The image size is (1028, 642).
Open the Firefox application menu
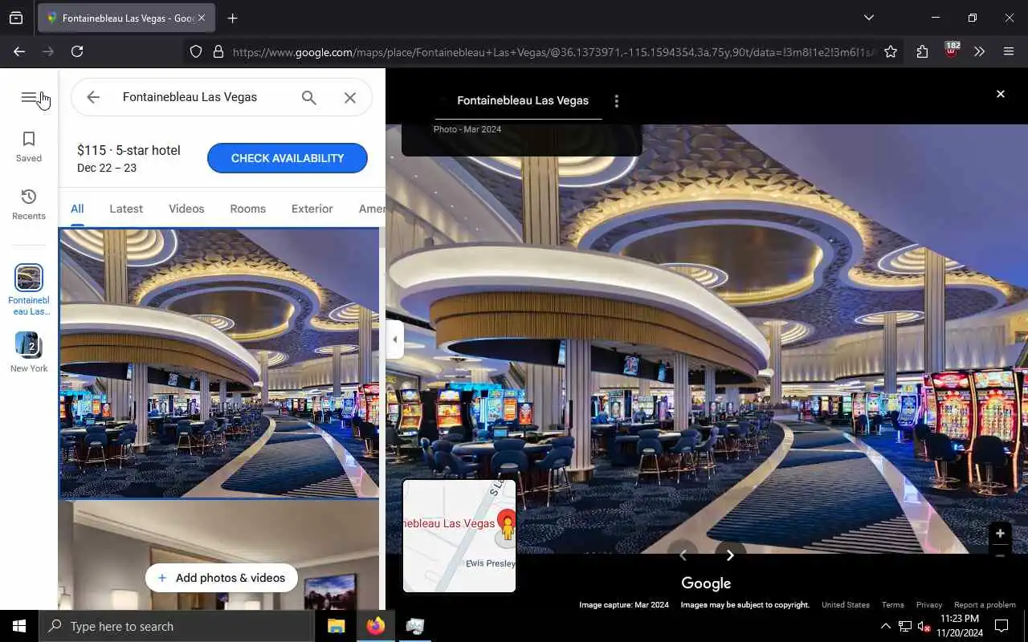click(1009, 51)
